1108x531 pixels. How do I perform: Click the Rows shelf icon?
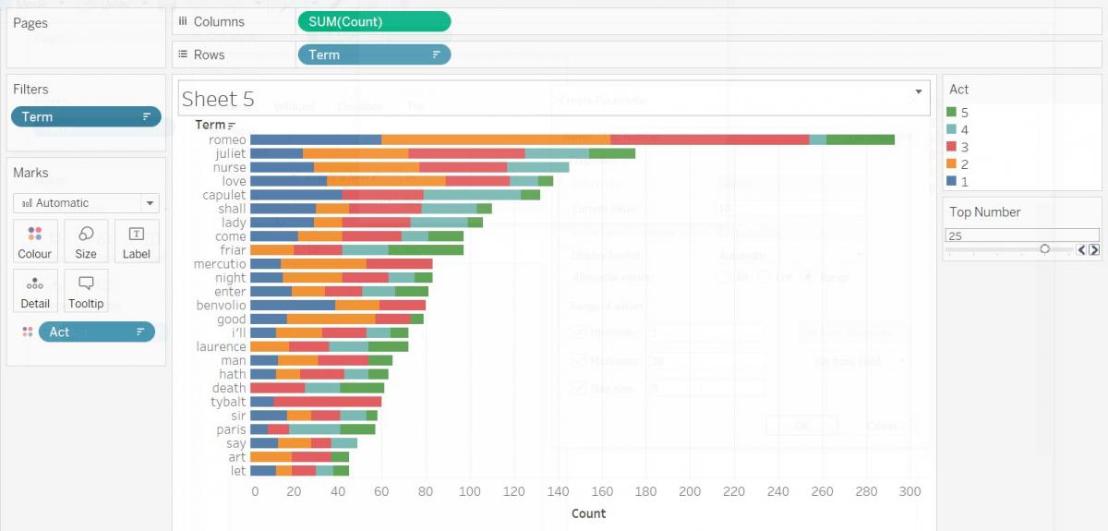pos(183,54)
